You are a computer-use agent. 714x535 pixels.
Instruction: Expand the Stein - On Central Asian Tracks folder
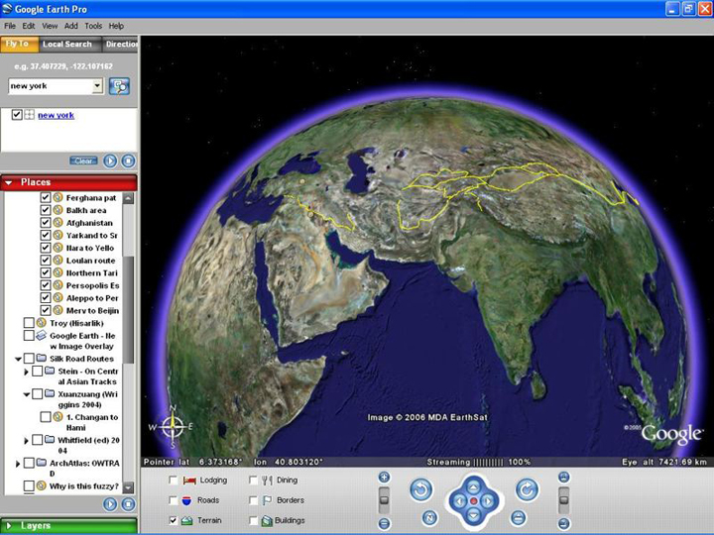click(x=27, y=372)
